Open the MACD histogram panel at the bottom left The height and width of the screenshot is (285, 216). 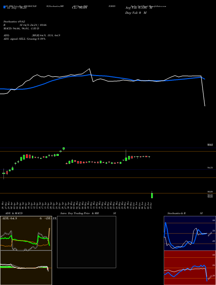pyautogui.click(x=26, y=268)
